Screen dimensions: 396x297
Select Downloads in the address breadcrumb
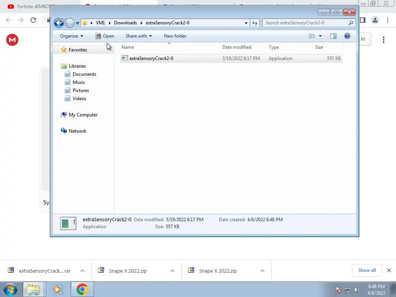125,23
